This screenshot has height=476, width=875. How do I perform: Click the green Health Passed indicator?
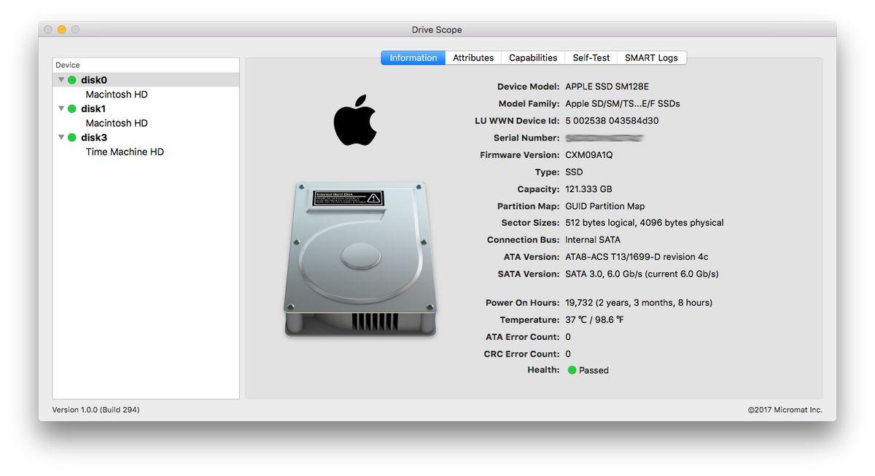click(572, 370)
